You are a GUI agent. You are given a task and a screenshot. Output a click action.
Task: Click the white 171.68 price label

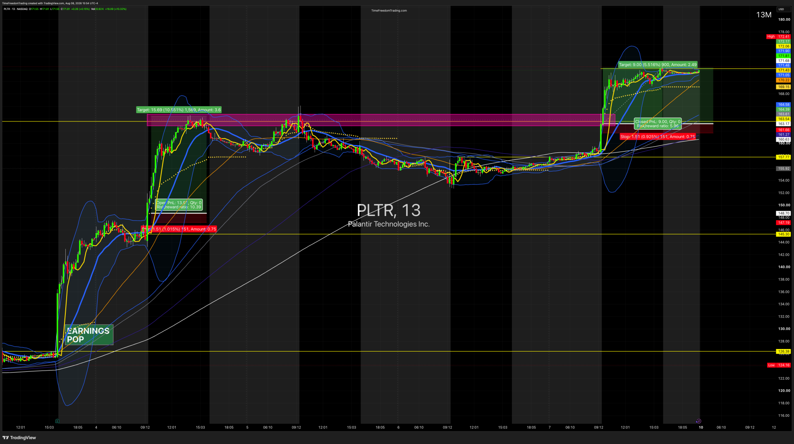tap(784, 61)
